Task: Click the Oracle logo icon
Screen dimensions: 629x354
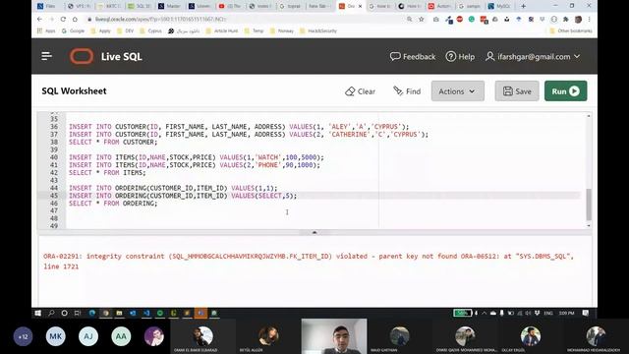Action: point(82,56)
